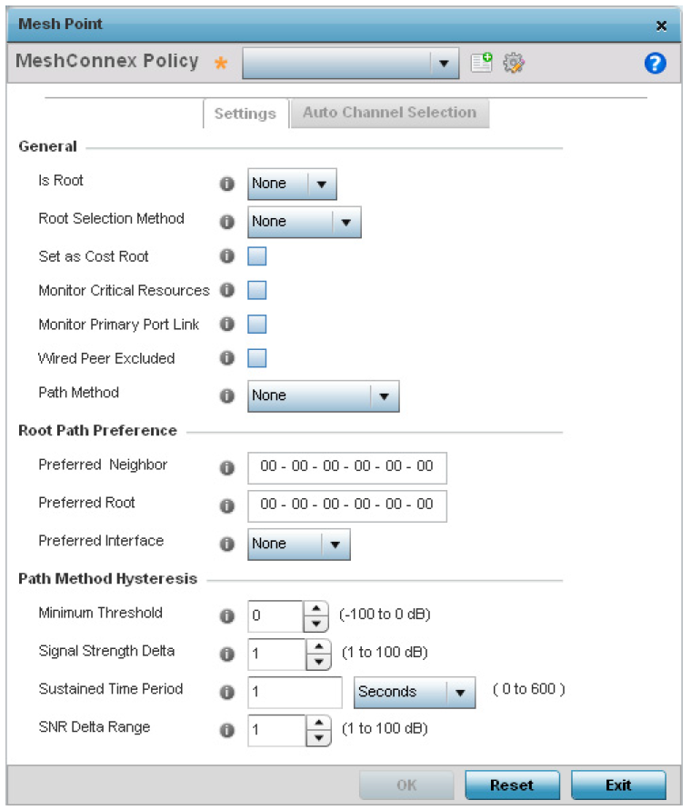Image resolution: width=691 pixels, height=810 pixels.
Task: Open the MeshConnex Policy dropdown
Action: (x=350, y=64)
